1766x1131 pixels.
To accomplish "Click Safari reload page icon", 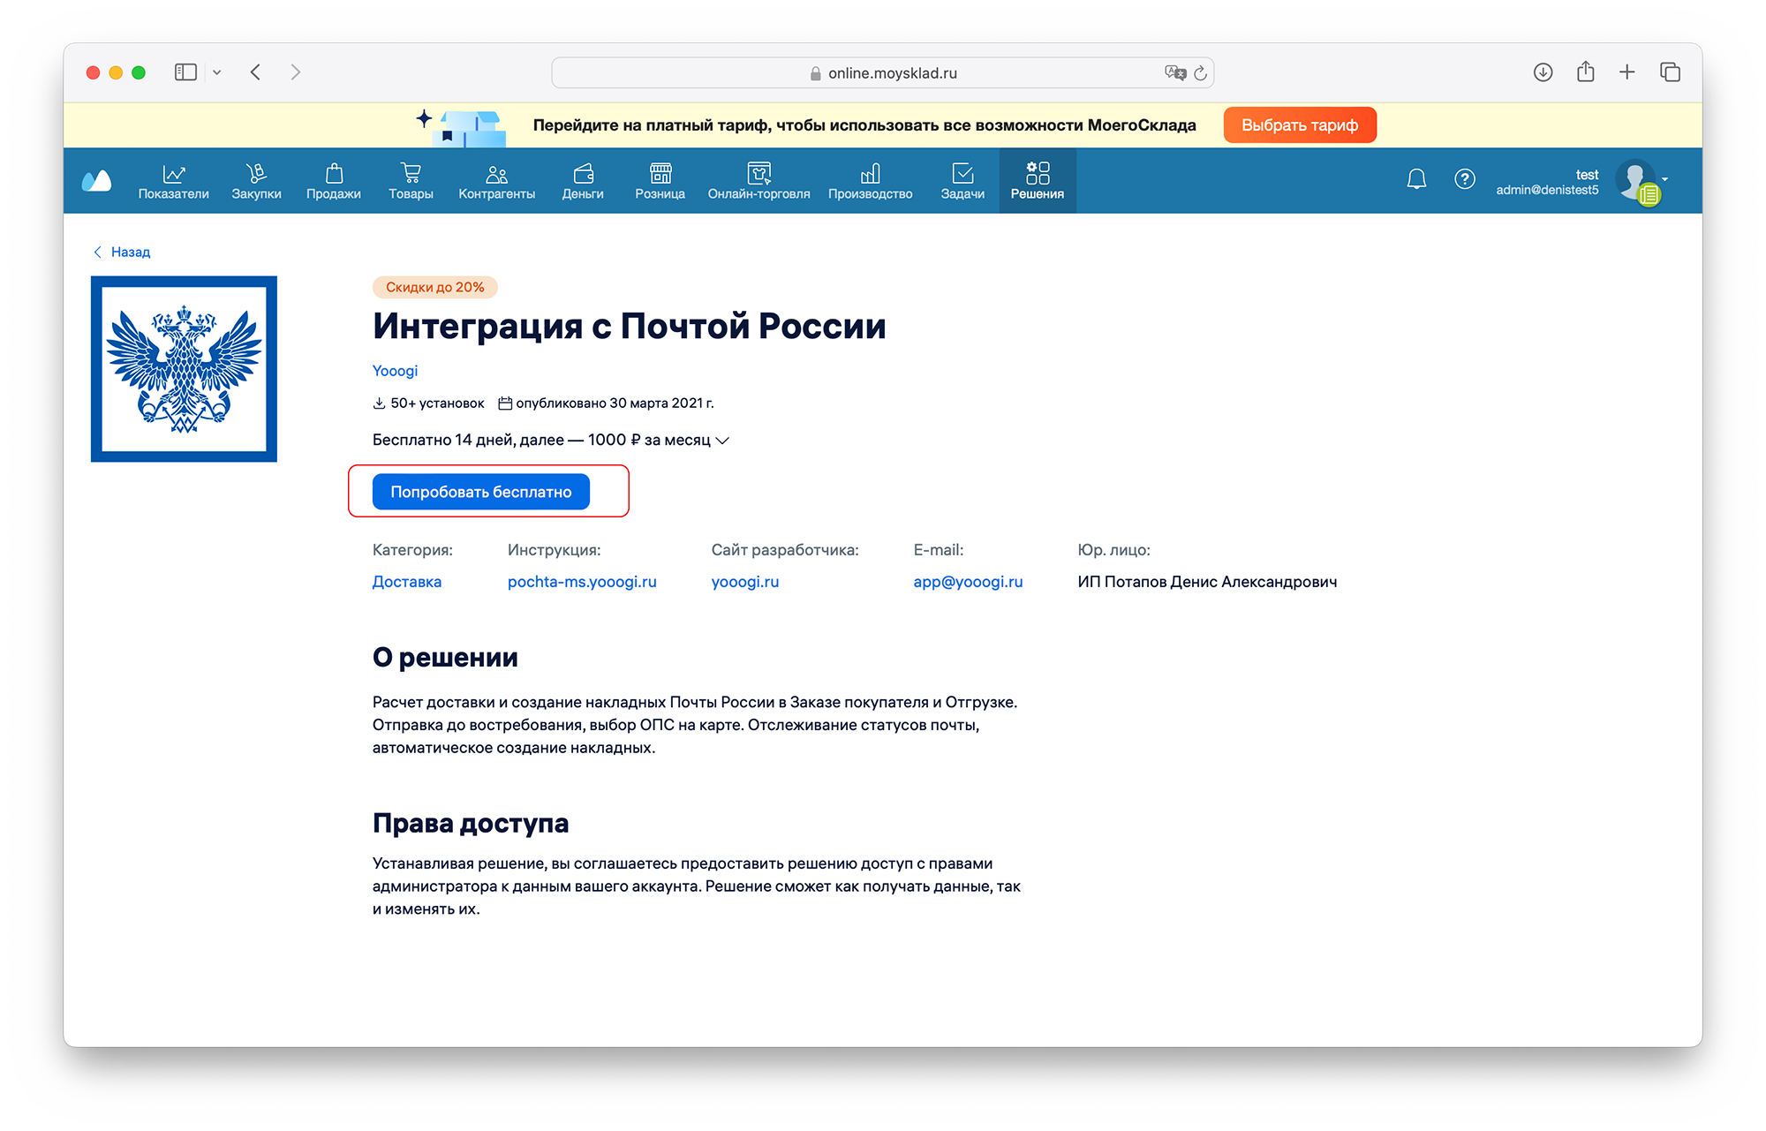I will [1200, 73].
